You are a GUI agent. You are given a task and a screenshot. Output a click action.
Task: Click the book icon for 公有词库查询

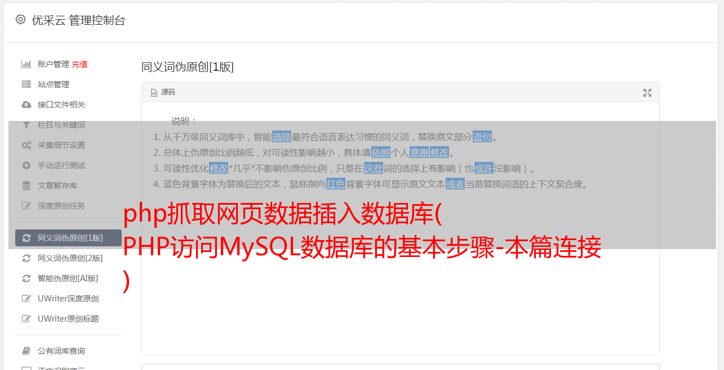[x=26, y=351]
